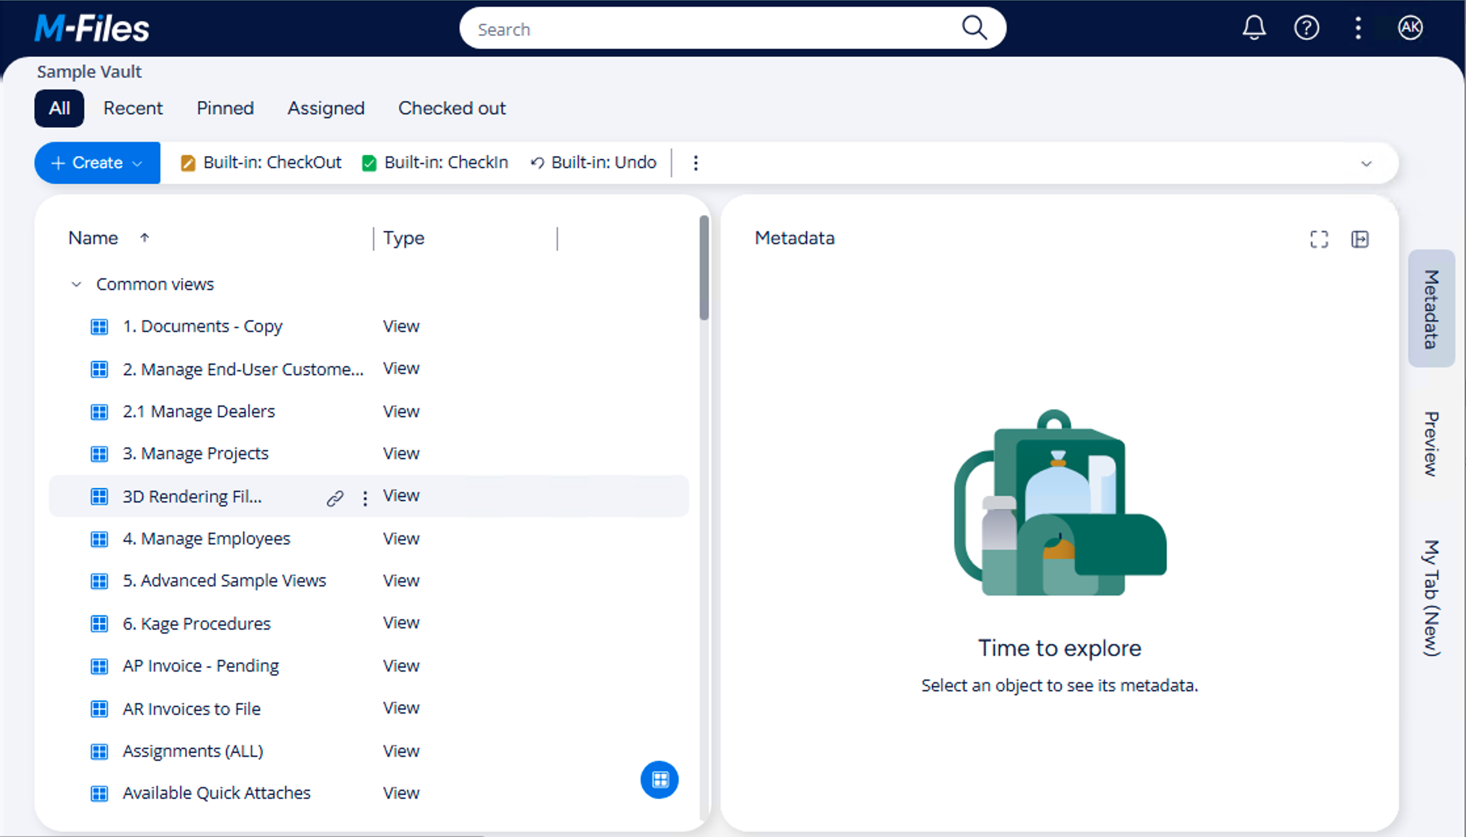Click Built-in: Undo command
The width and height of the screenshot is (1466, 837).
593,163
